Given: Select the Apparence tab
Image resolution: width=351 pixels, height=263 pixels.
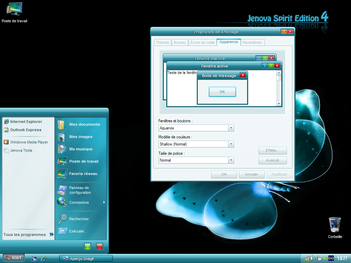Looking at the screenshot, I should (229, 42).
